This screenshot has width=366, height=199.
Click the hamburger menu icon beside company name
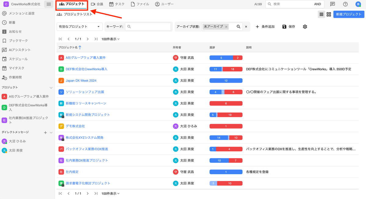point(48,4)
